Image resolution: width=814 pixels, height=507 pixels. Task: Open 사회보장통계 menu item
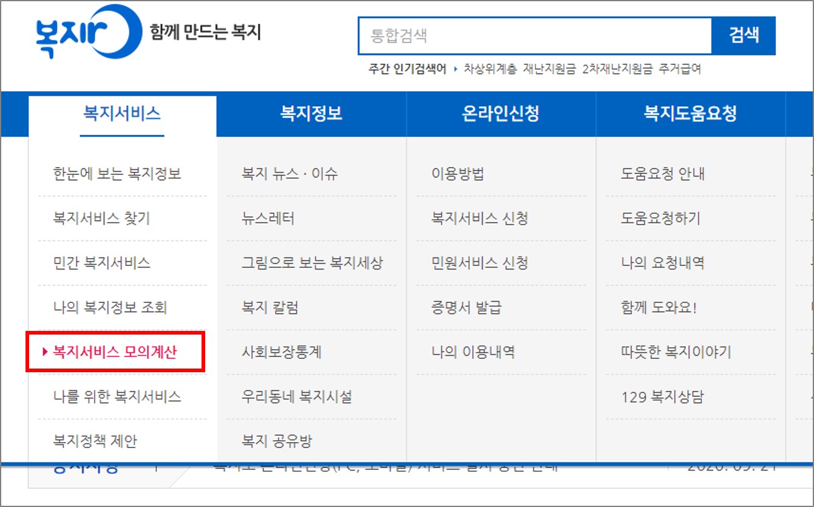(x=282, y=352)
